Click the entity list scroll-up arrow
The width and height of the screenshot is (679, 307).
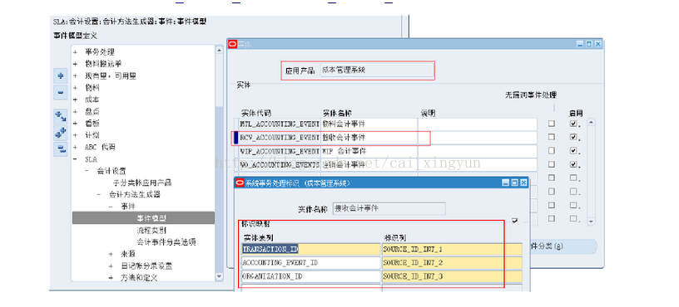coord(591,122)
